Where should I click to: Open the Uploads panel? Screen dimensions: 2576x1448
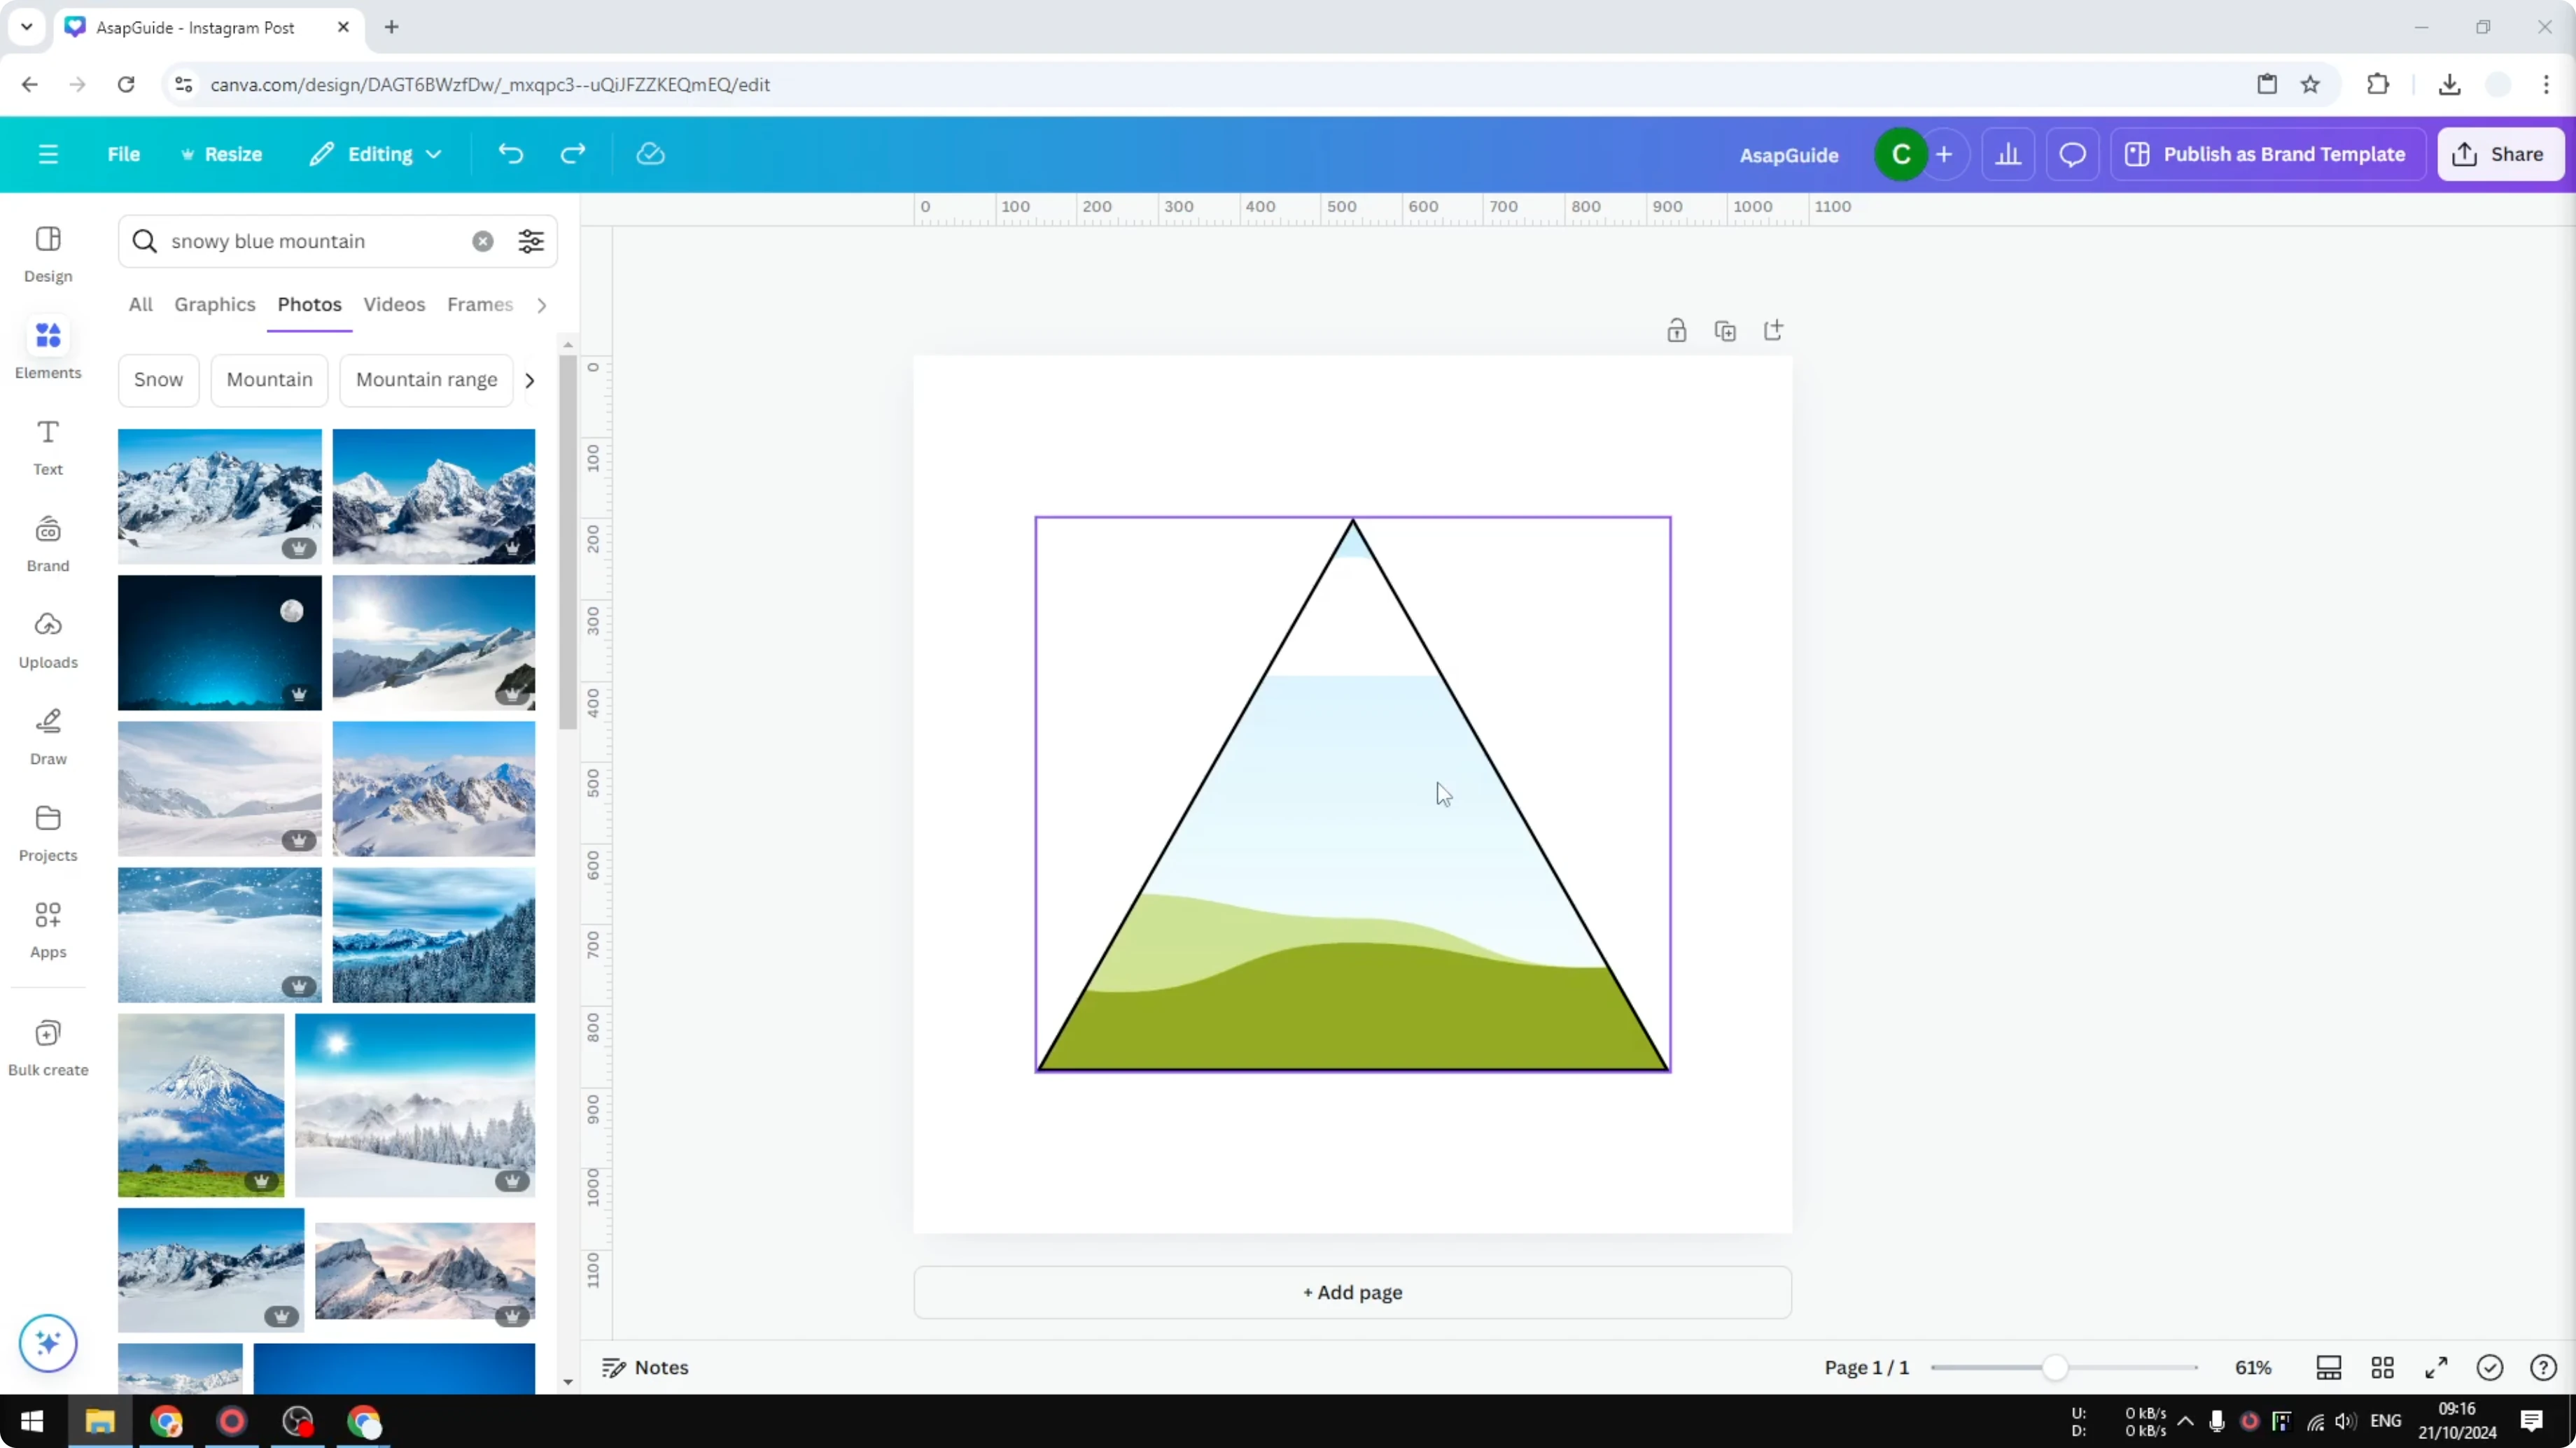pyautogui.click(x=47, y=639)
